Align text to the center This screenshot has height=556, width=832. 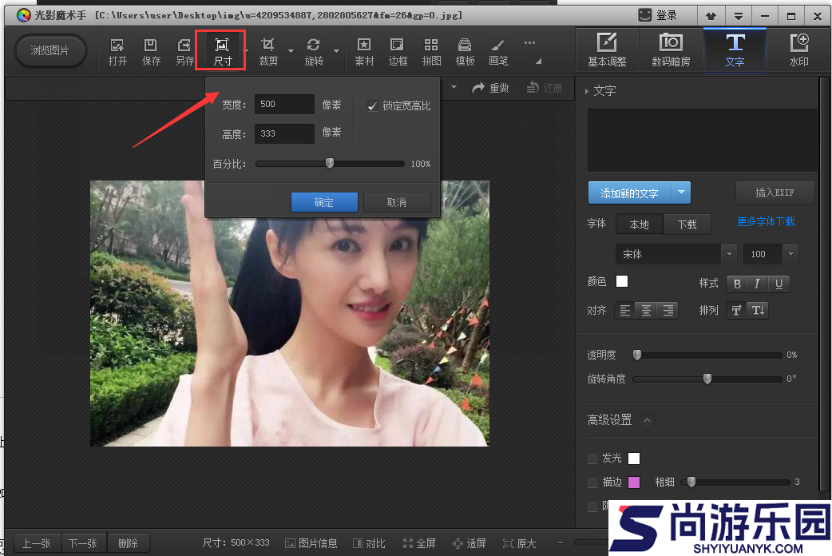pyautogui.click(x=646, y=310)
